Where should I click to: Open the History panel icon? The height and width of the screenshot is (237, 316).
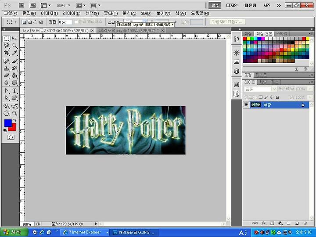tap(237, 39)
